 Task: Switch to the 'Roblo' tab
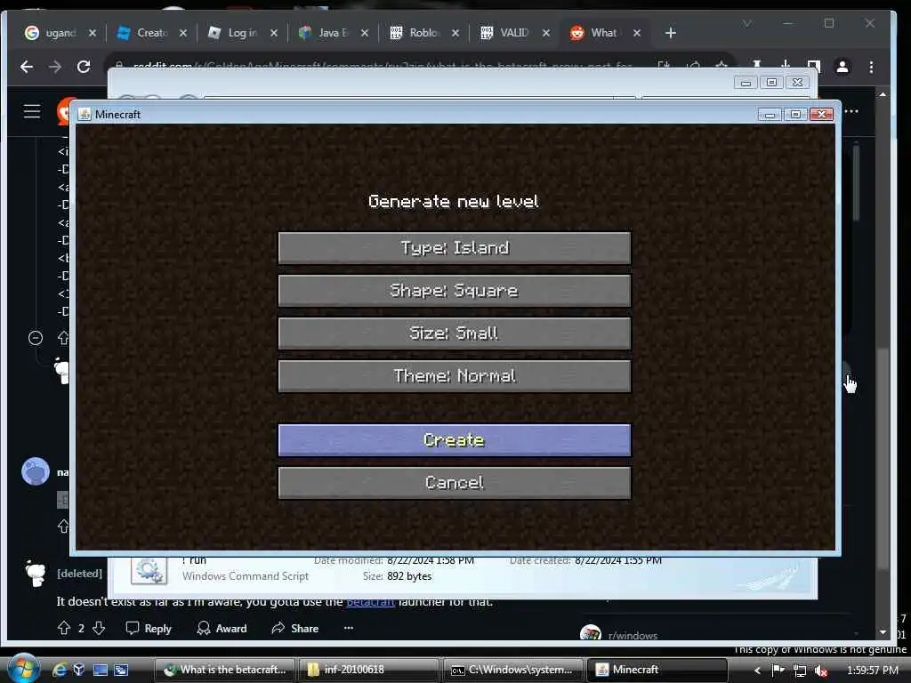coord(416,33)
